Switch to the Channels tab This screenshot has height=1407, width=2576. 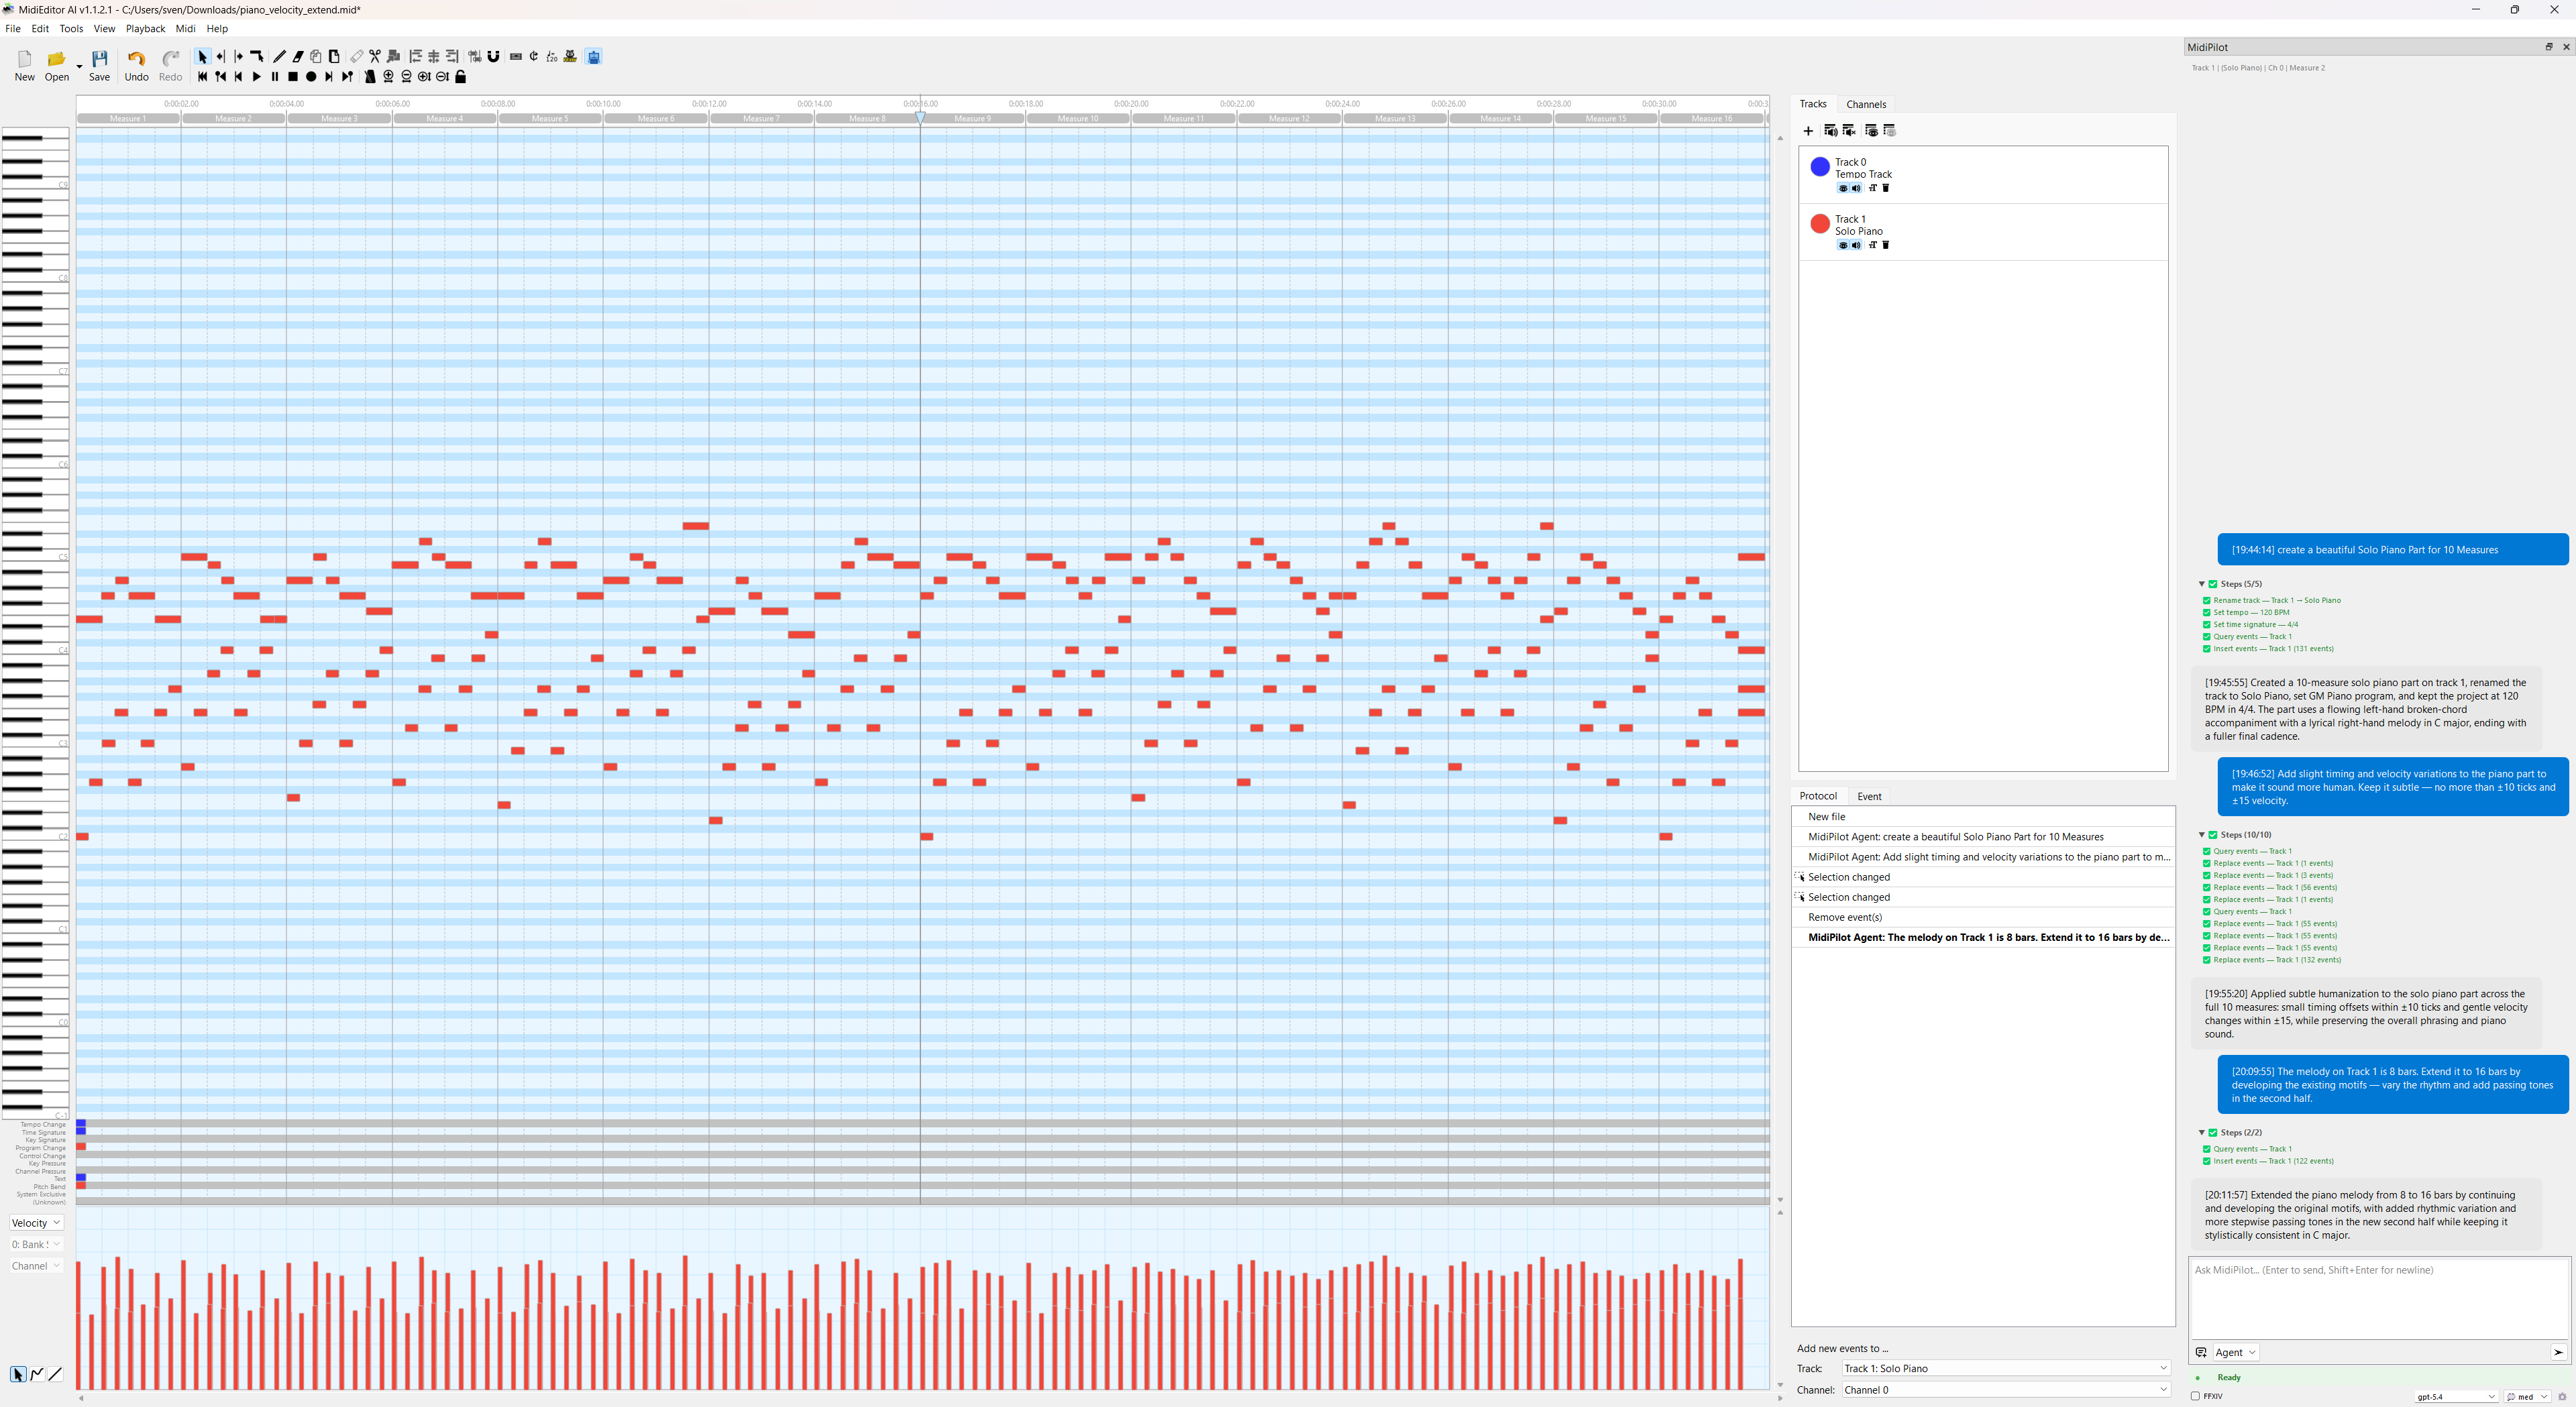(1866, 104)
